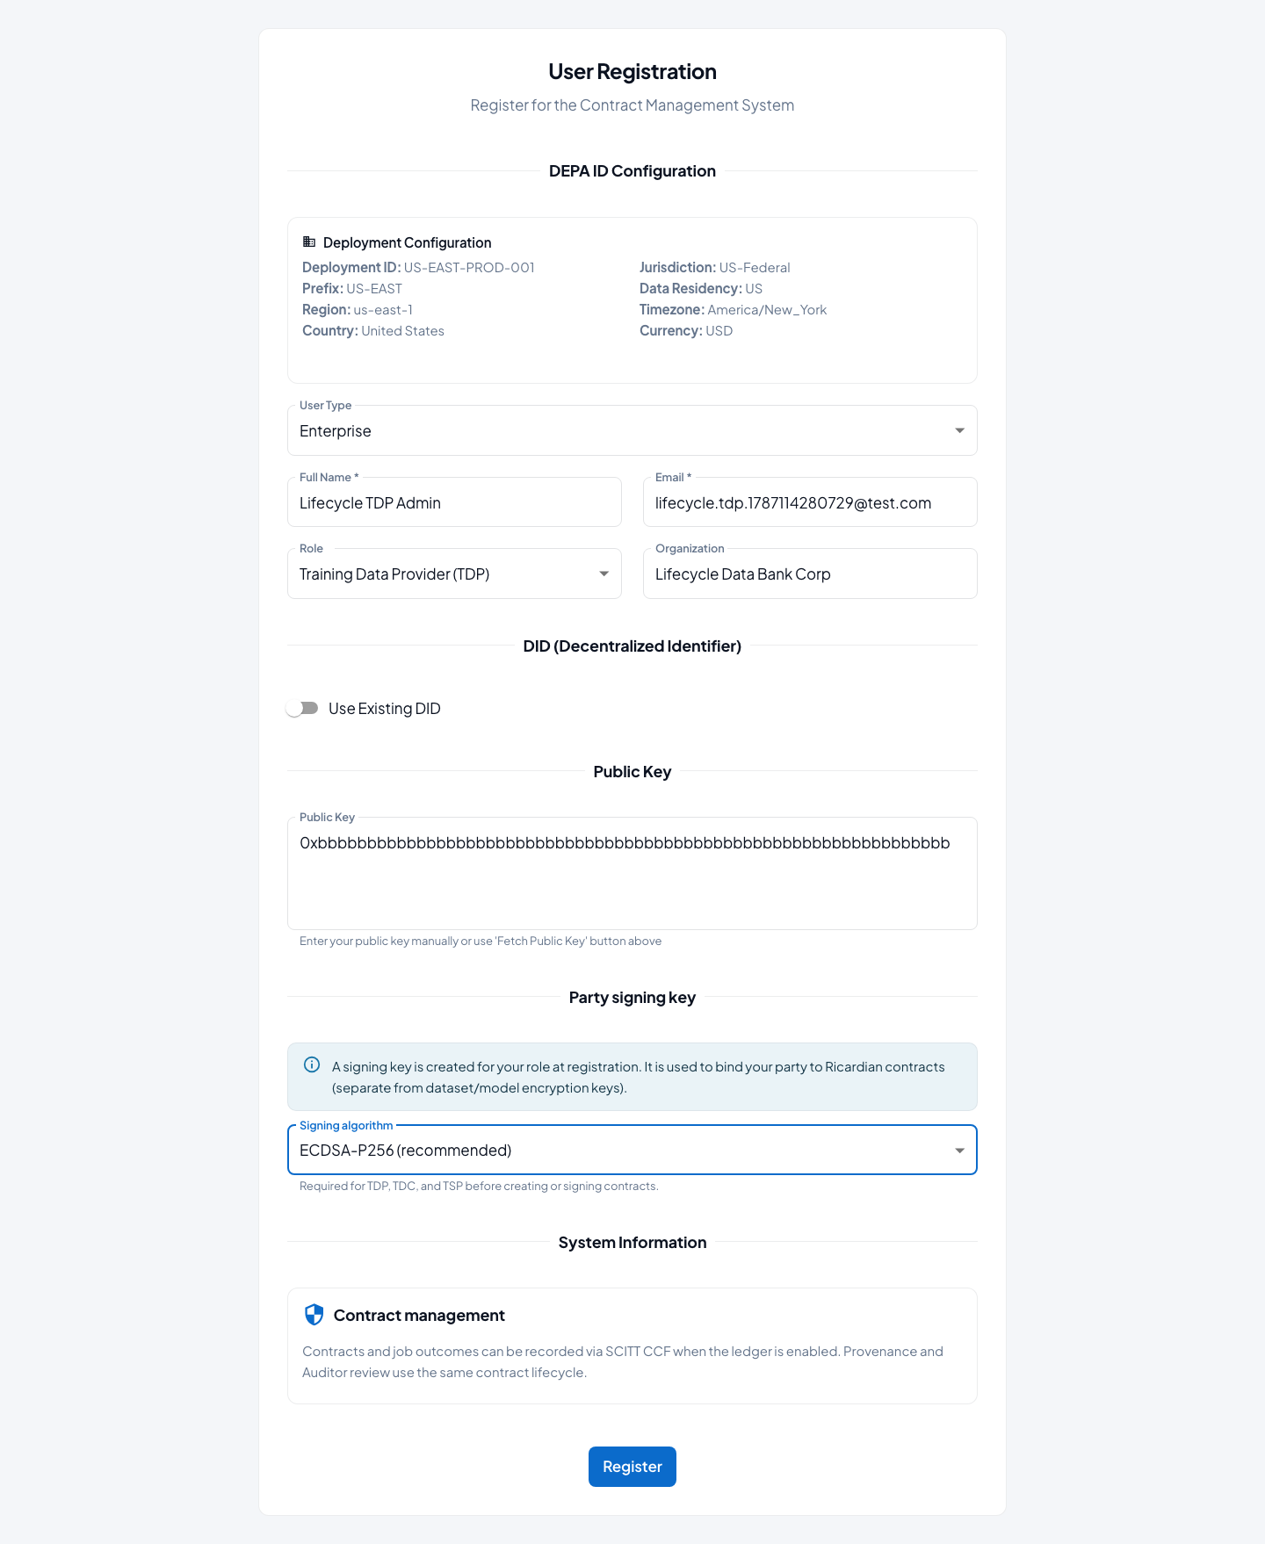Viewport: 1265px width, 1544px height.
Task: Focus the Full Name input field
Action: pos(454,502)
